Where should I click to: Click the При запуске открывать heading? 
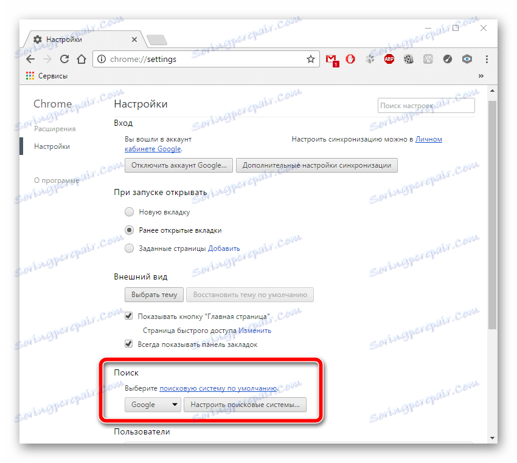point(161,193)
